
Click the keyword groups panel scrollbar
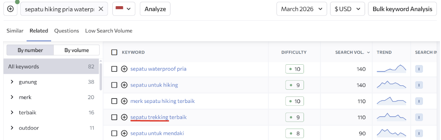click(x=101, y=76)
